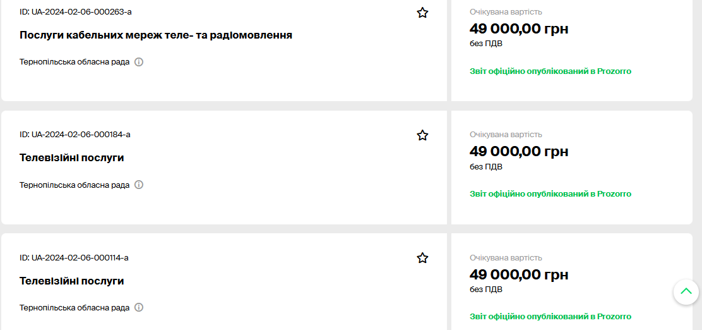Open "Телевізійні послуги" tender numbered 000114-a

71,281
